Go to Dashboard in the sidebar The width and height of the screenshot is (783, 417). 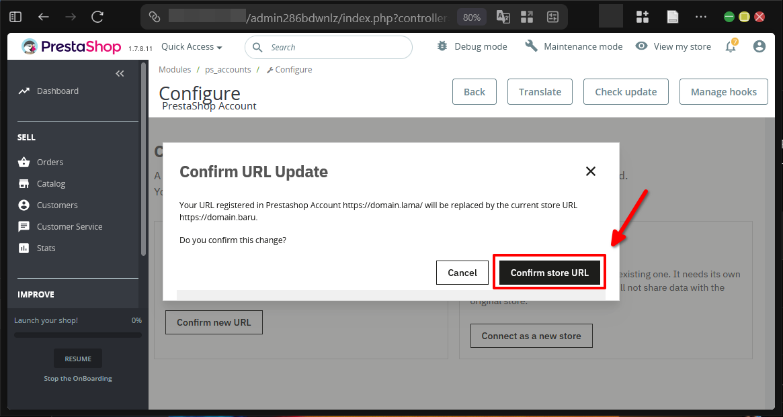click(57, 91)
